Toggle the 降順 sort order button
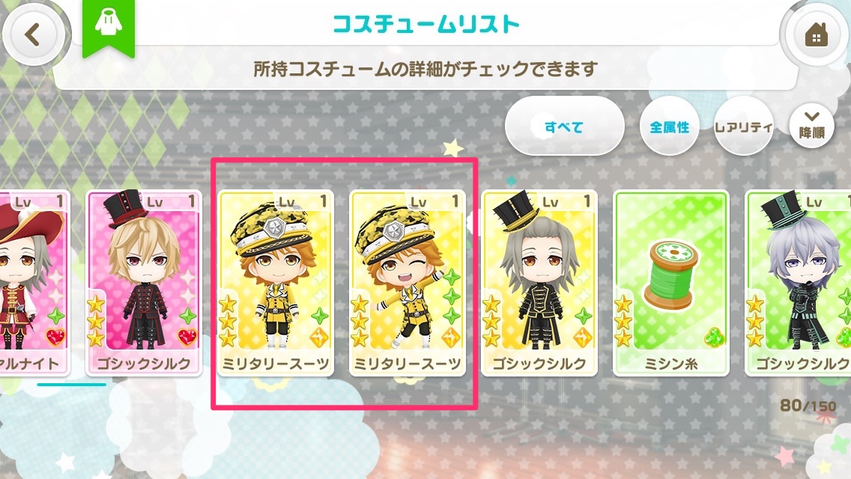 point(812,126)
